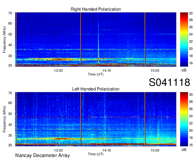Click the 24 dB label on lower color bar
Viewport: 196px width, 159px height.
click(x=191, y=116)
